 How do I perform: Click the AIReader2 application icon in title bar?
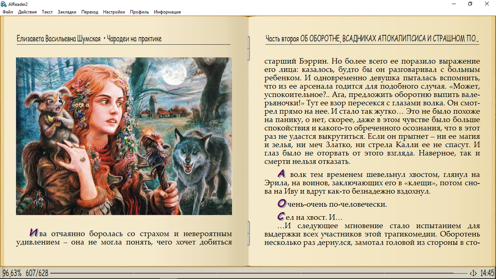pos(4,4)
